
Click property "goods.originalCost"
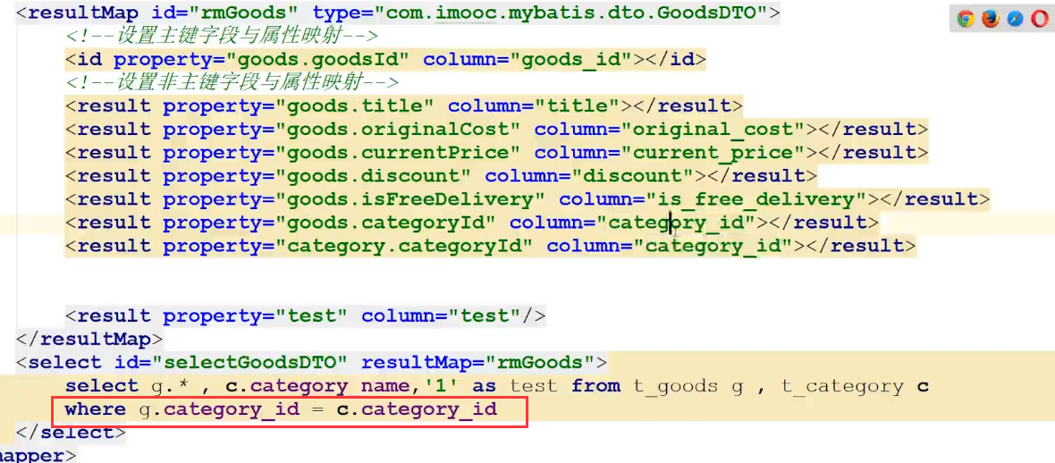point(342,130)
